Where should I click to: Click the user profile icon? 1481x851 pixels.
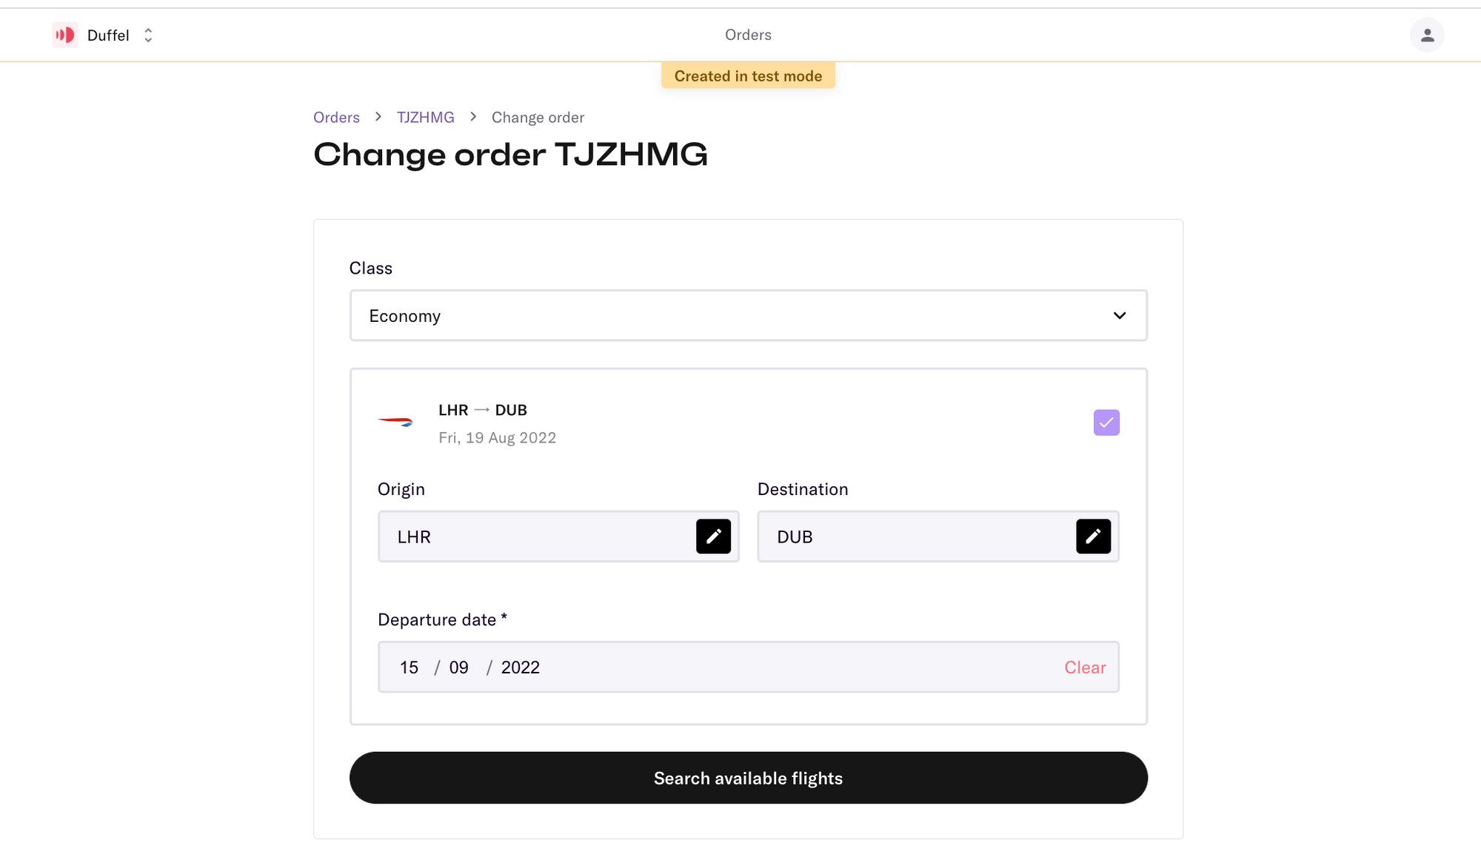pos(1426,35)
